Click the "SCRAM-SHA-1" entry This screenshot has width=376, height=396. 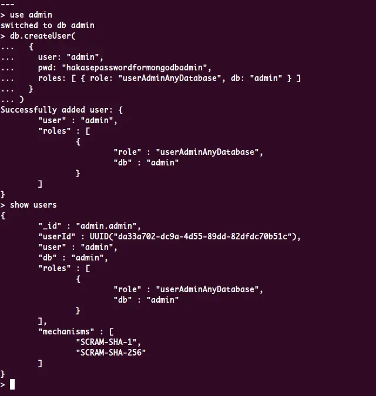coord(106,342)
